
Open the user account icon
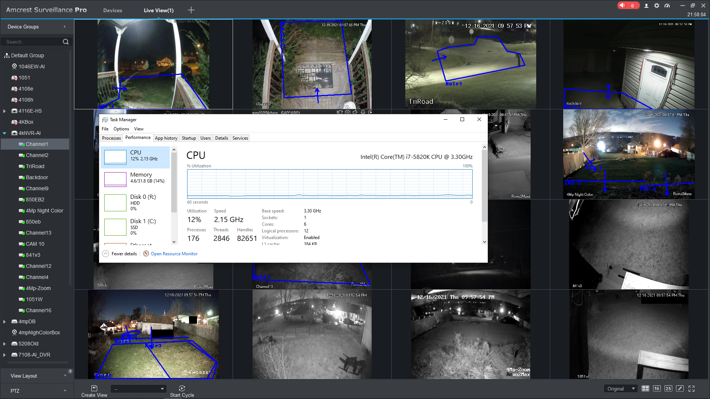pyautogui.click(x=646, y=6)
